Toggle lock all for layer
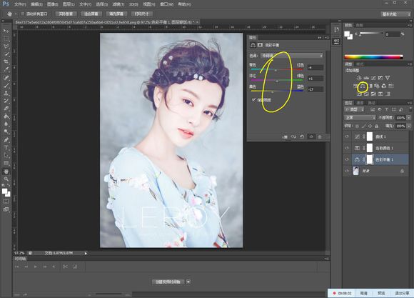Screen dimensions: 414x298 (377, 126)
